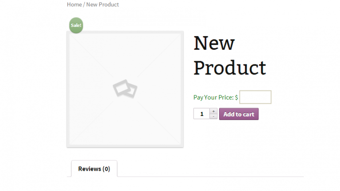Click bottom-right corner of product image frame
The height and width of the screenshot is (191, 340).
(x=182, y=146)
